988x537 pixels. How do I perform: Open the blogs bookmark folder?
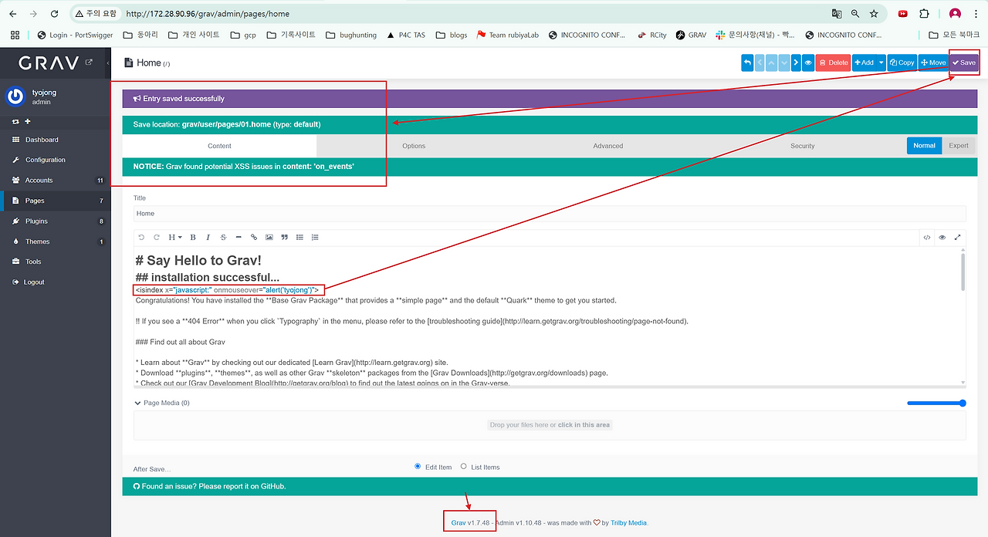tap(452, 35)
